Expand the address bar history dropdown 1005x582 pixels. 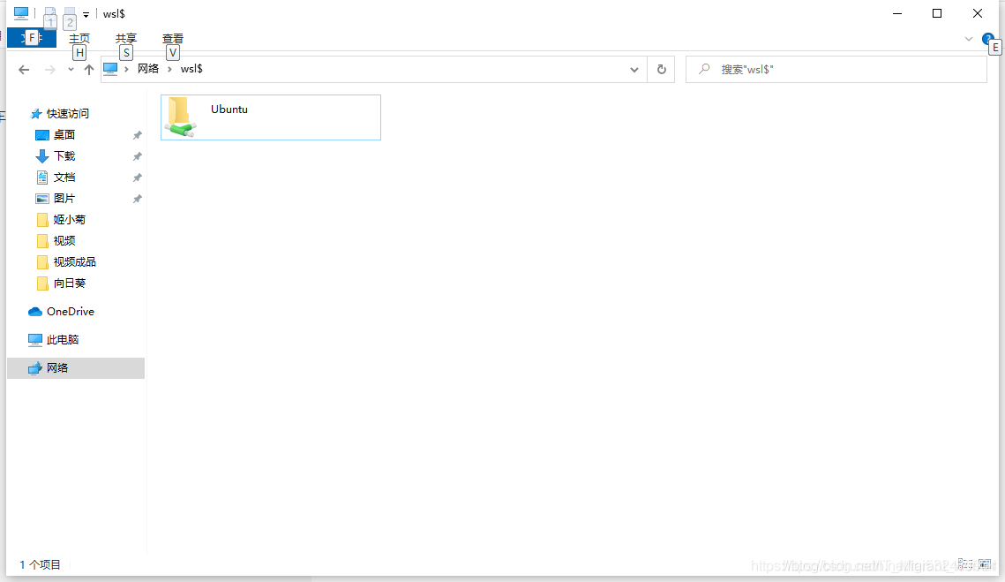[634, 69]
